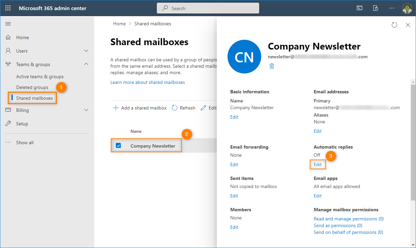Open Learn more about shared mailboxes link
Screen dimensions: 416x248
[x=148, y=82]
